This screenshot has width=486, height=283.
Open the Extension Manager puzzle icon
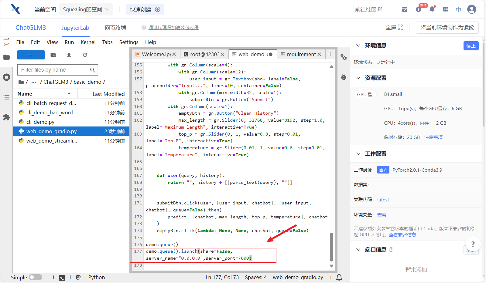6,117
